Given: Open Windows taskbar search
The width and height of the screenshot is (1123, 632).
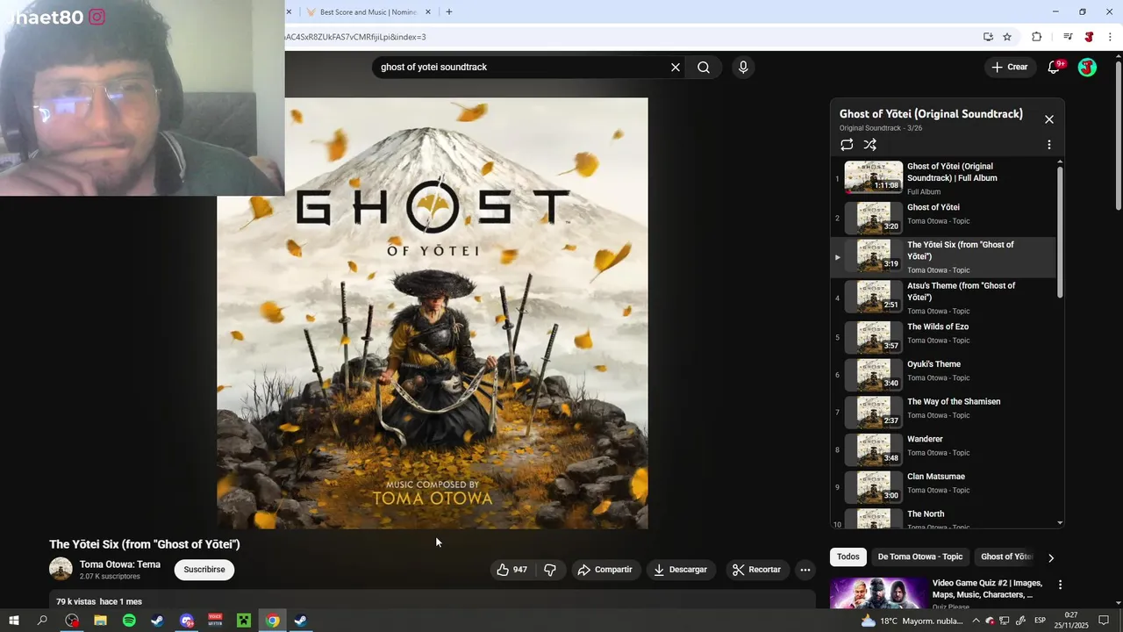Looking at the screenshot, I should [42, 621].
